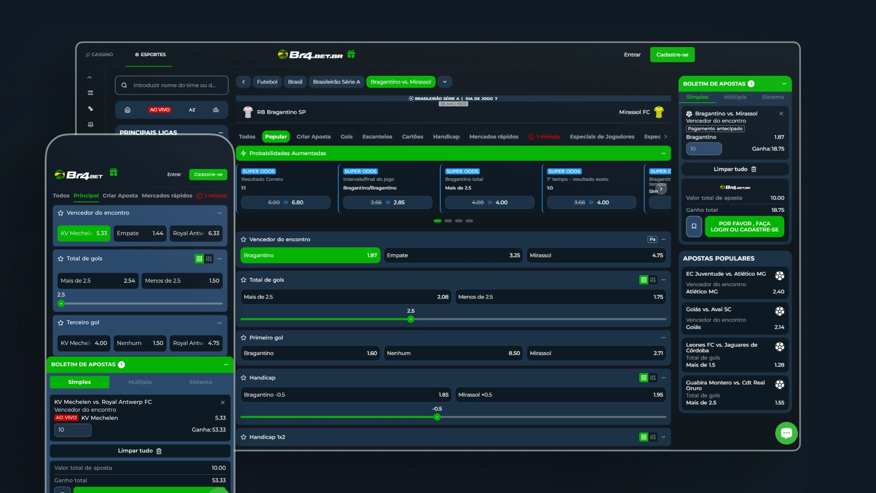Viewport: 876px width, 493px height.
Task: Click the soccer ball icon for Goiás vs. Avaí
Action: [780, 311]
